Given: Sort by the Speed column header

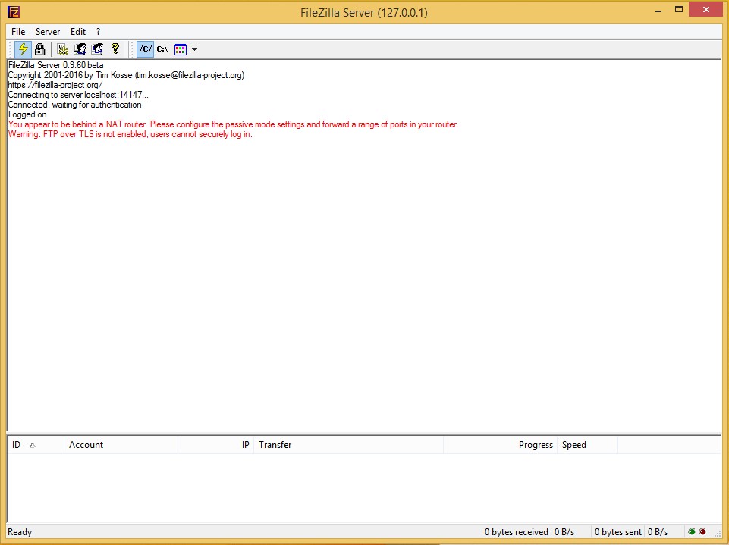Looking at the screenshot, I should click(587, 445).
